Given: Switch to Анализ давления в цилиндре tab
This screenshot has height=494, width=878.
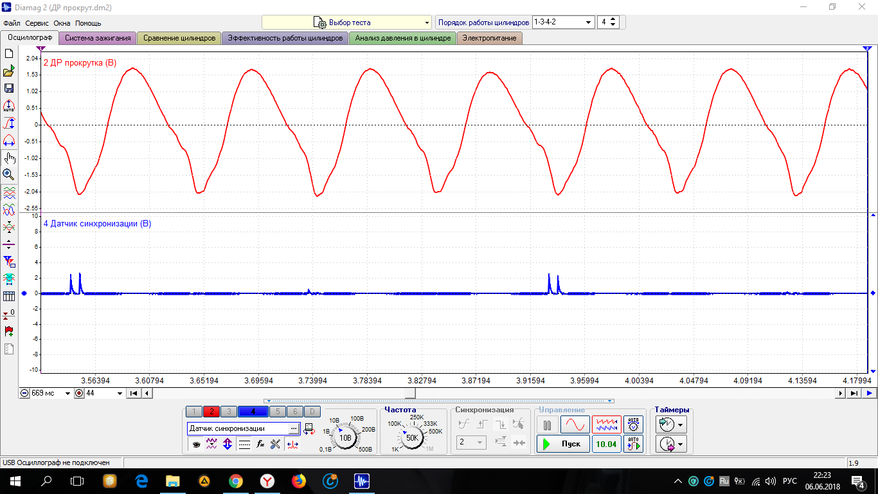Looking at the screenshot, I should (x=403, y=38).
